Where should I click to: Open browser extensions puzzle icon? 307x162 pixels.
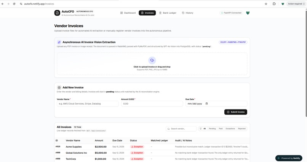coord(274,4)
